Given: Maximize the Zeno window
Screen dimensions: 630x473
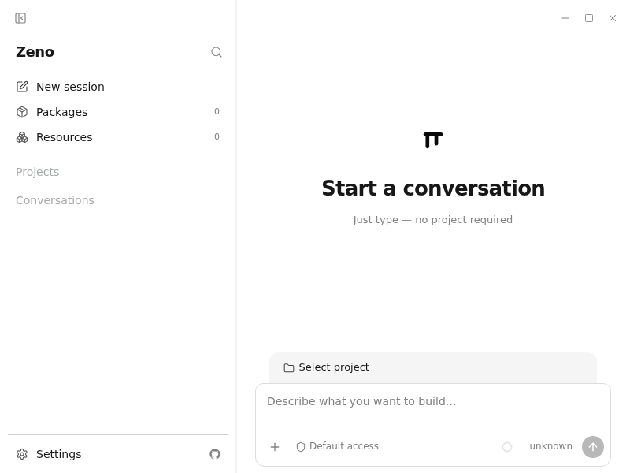Looking at the screenshot, I should coord(589,18).
